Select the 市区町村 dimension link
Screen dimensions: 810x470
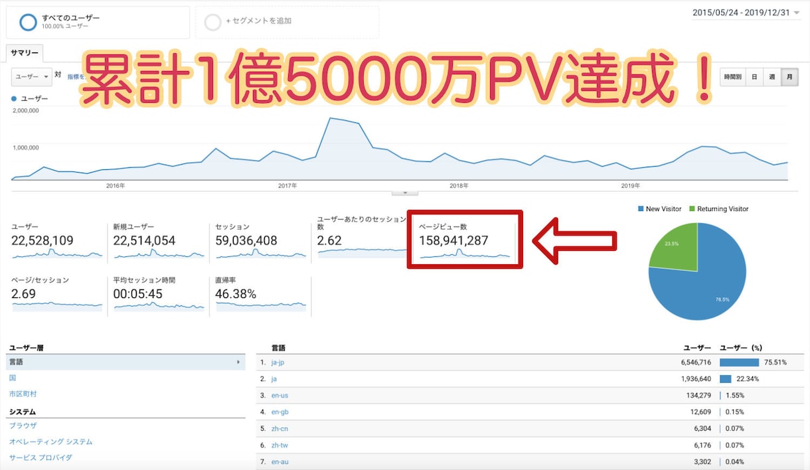coord(22,394)
